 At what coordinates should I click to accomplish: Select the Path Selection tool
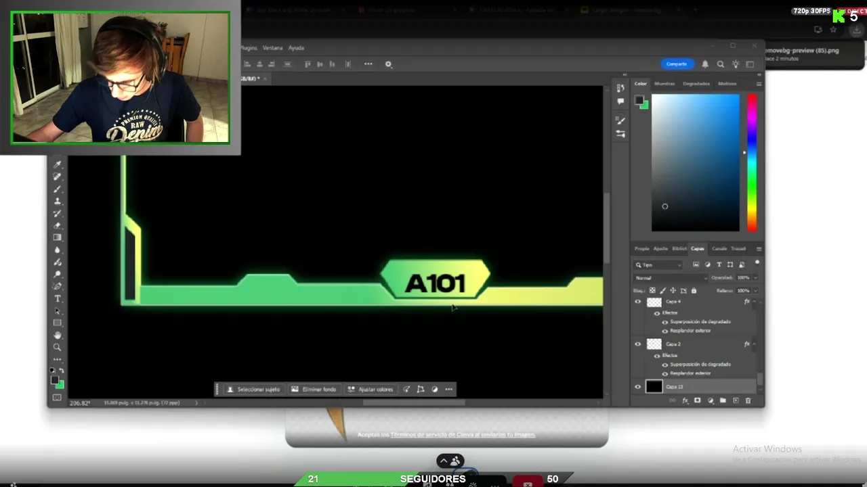[58, 310]
